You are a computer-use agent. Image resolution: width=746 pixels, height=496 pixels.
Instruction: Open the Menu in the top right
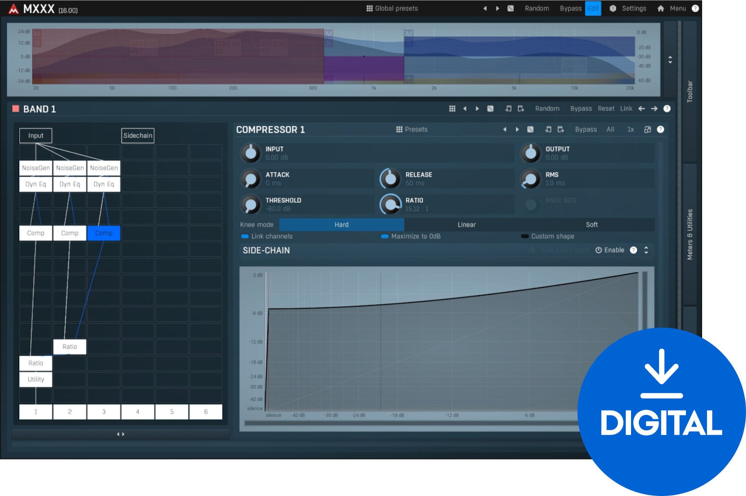point(678,8)
